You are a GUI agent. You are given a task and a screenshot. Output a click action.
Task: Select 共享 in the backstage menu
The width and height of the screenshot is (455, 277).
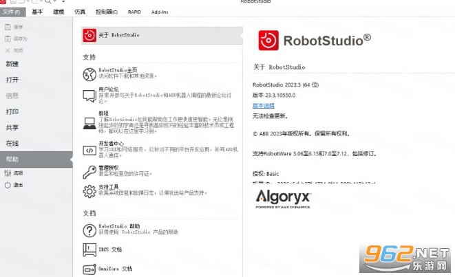(12, 127)
